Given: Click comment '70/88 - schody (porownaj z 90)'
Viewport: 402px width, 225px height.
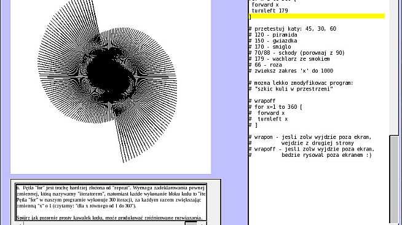Looking at the screenshot, I should pyautogui.click(x=297, y=53).
